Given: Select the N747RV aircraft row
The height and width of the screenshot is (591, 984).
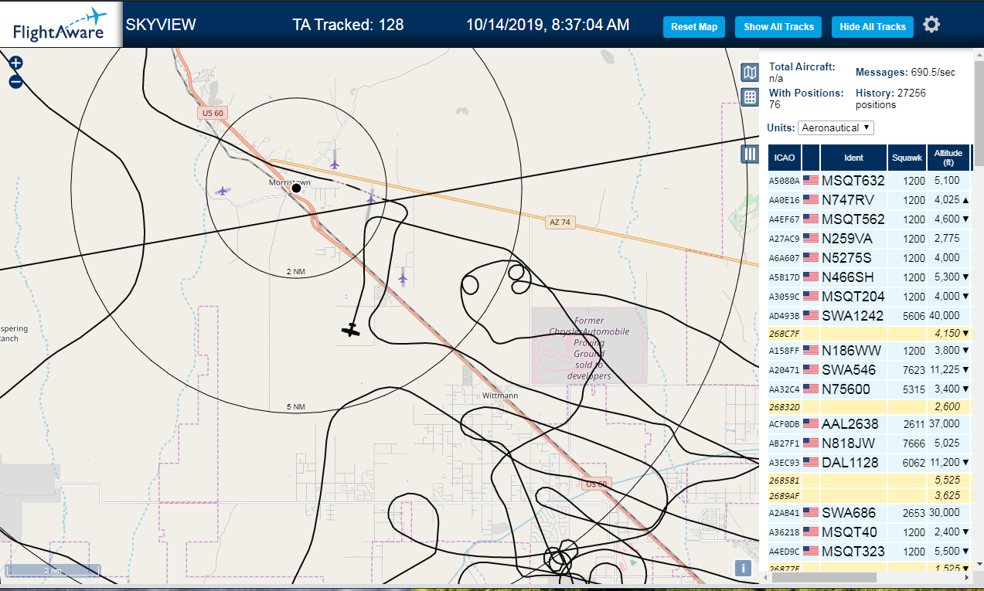Looking at the screenshot, I should 870,200.
